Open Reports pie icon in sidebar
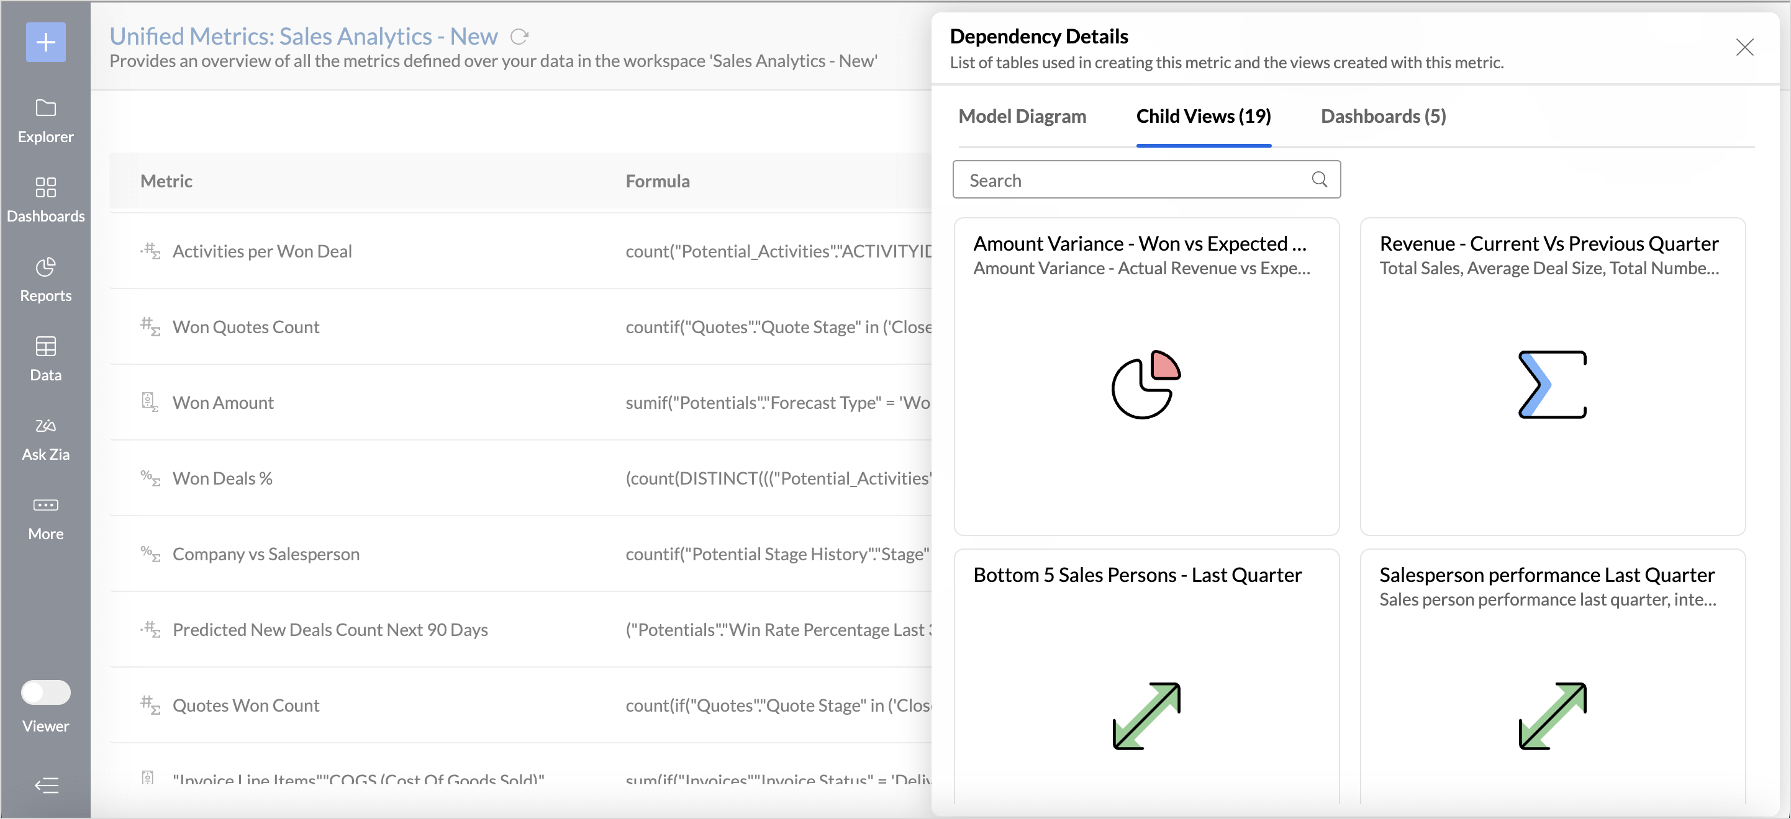The image size is (1791, 819). pos(46,267)
